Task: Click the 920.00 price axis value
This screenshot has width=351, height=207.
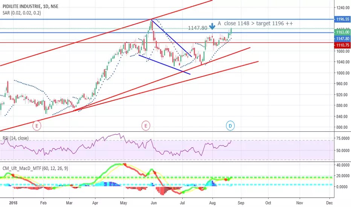Action: pos(343,95)
